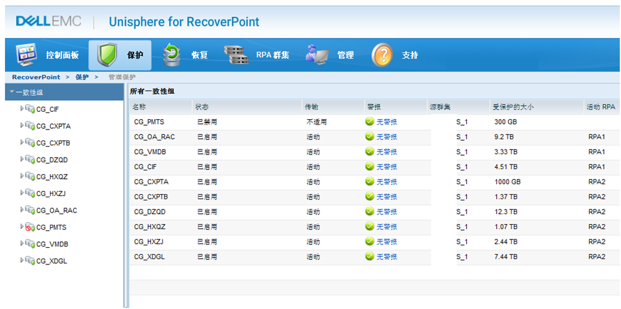Click green check icon in CG_HXZJ row
The height and width of the screenshot is (309, 621).
click(x=370, y=241)
